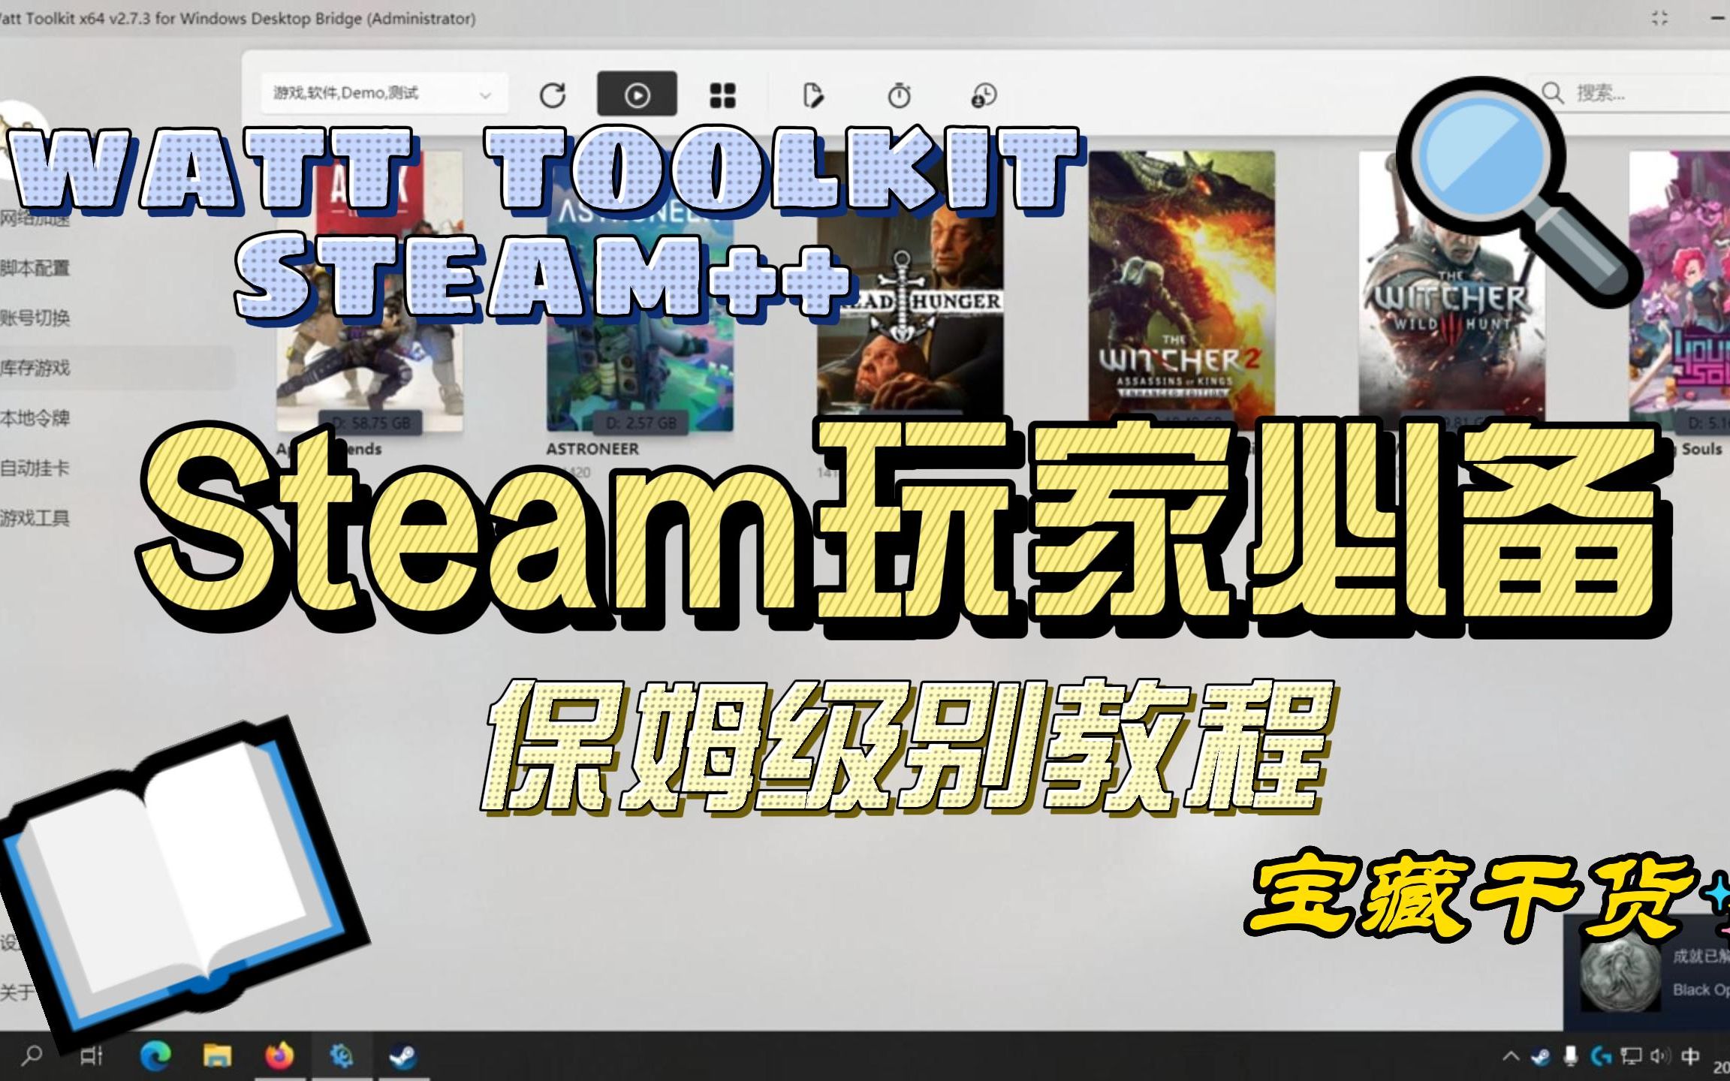This screenshot has width=1730, height=1081.
Task: Toggle the installed-games play filter button
Action: tap(637, 95)
